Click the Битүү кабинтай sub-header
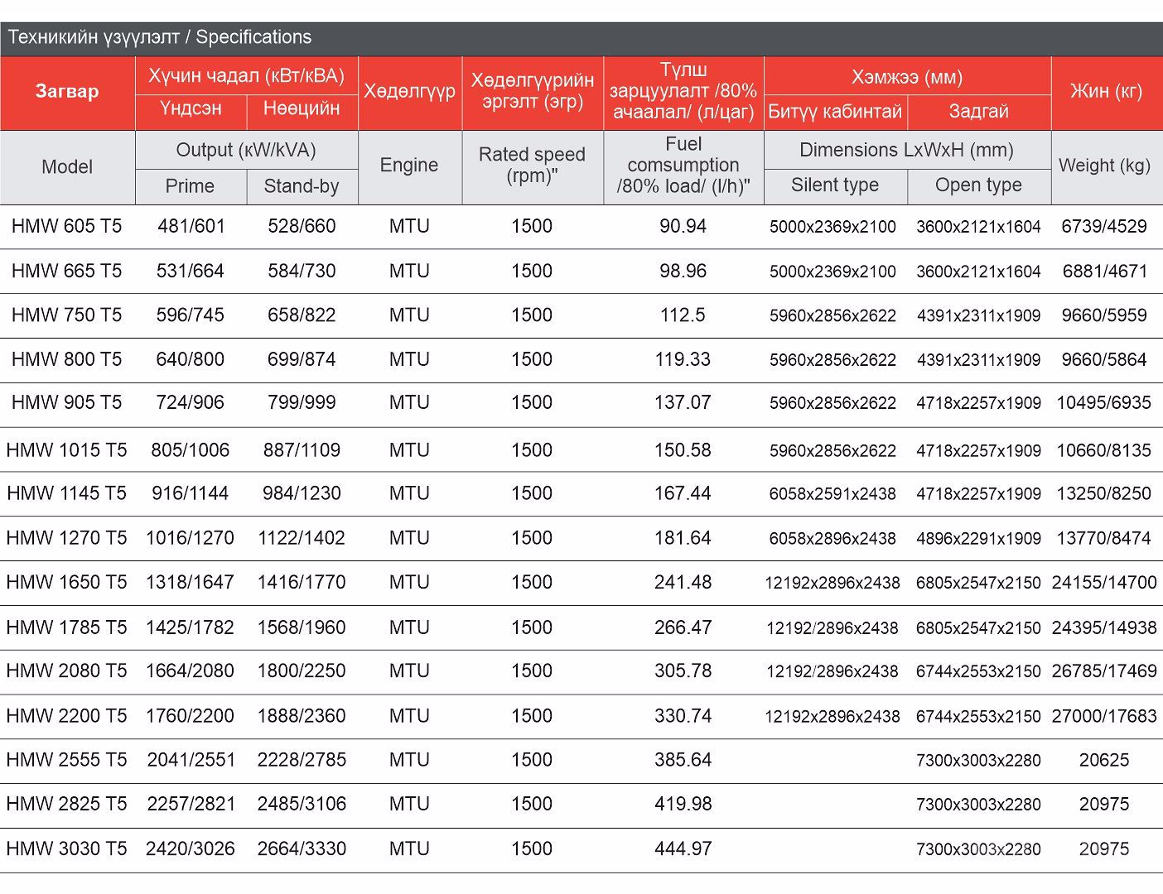Viewport: 1163px width, 894px height. pos(835,112)
